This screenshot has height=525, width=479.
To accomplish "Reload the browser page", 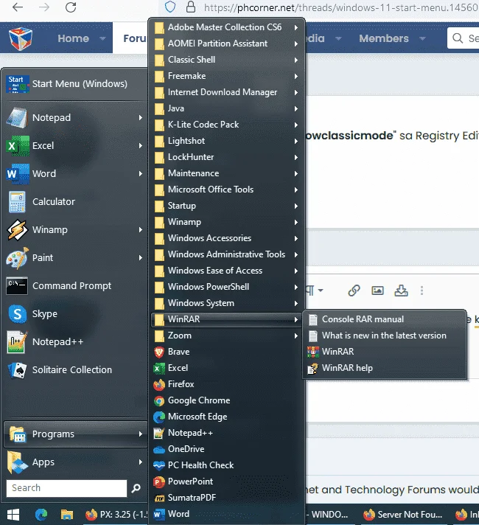I will (71, 7).
